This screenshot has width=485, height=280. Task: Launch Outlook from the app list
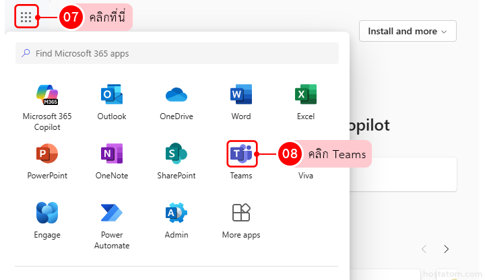[112, 95]
